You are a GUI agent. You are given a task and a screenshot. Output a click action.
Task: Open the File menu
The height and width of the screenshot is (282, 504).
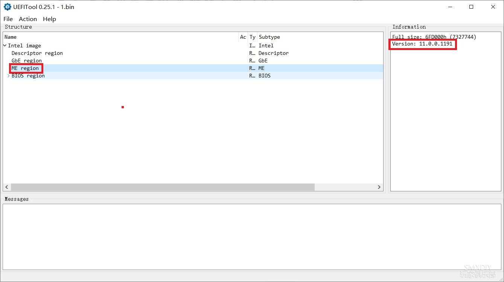8,19
